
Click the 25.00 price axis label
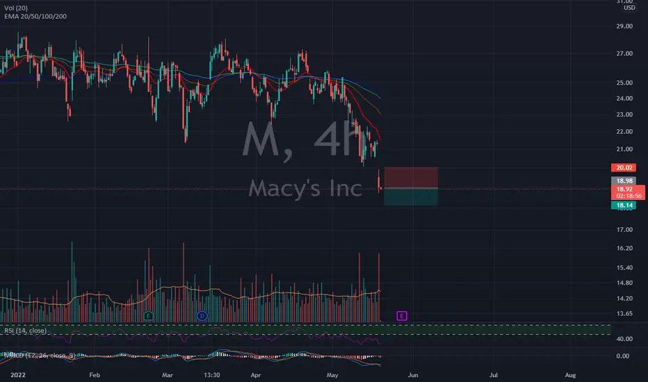point(624,83)
